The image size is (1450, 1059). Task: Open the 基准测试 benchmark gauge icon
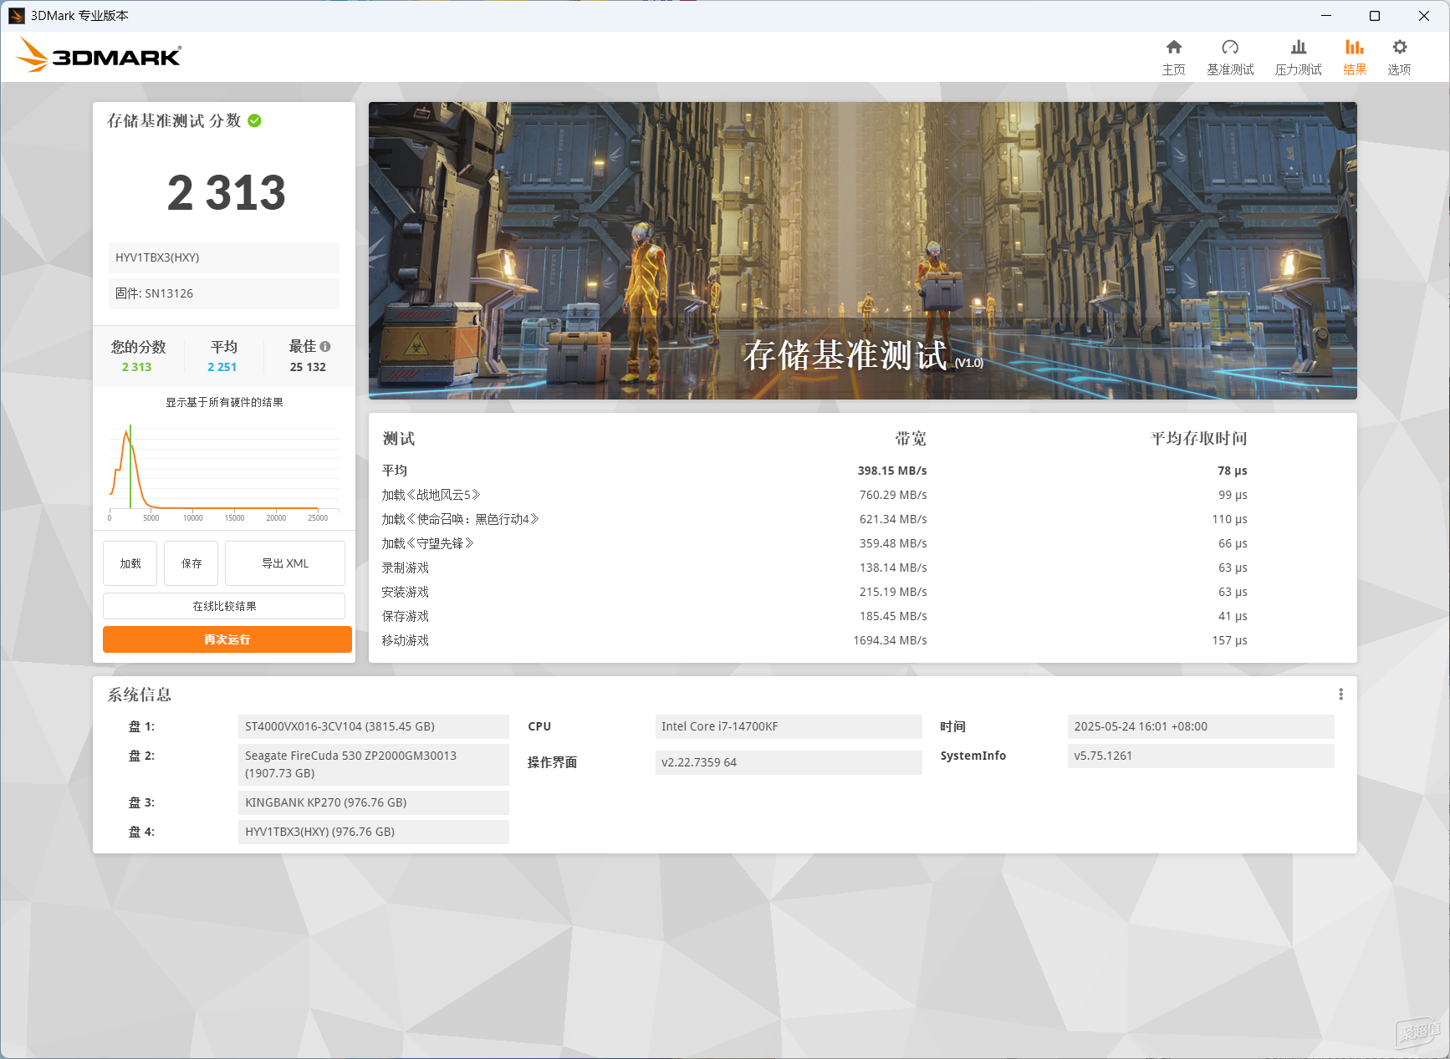1230,48
